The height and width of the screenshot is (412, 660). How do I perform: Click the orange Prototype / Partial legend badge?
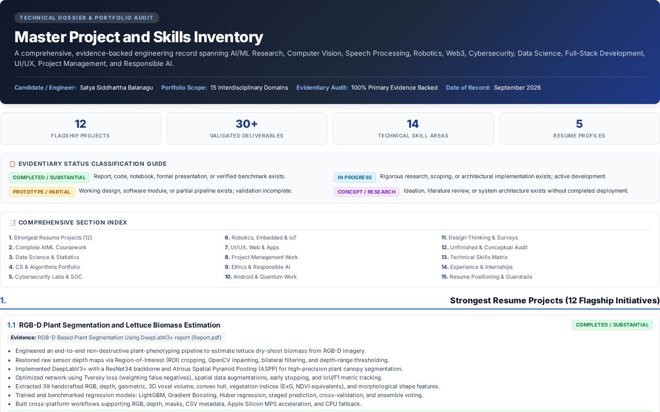(42, 192)
